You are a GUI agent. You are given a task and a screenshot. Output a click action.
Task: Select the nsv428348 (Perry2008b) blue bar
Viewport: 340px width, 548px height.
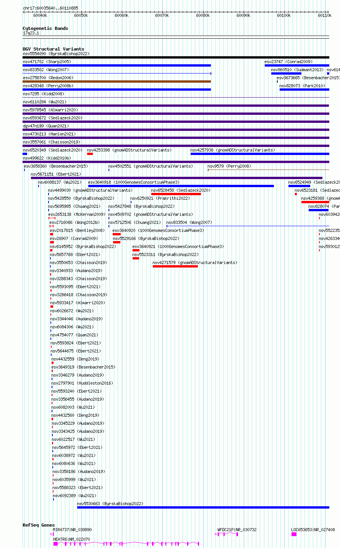click(x=117, y=90)
